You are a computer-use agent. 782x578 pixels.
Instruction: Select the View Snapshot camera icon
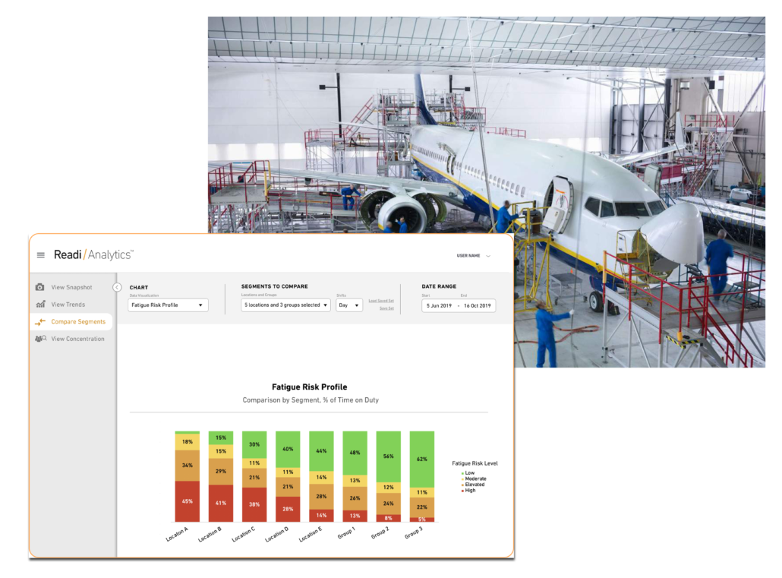click(x=39, y=287)
